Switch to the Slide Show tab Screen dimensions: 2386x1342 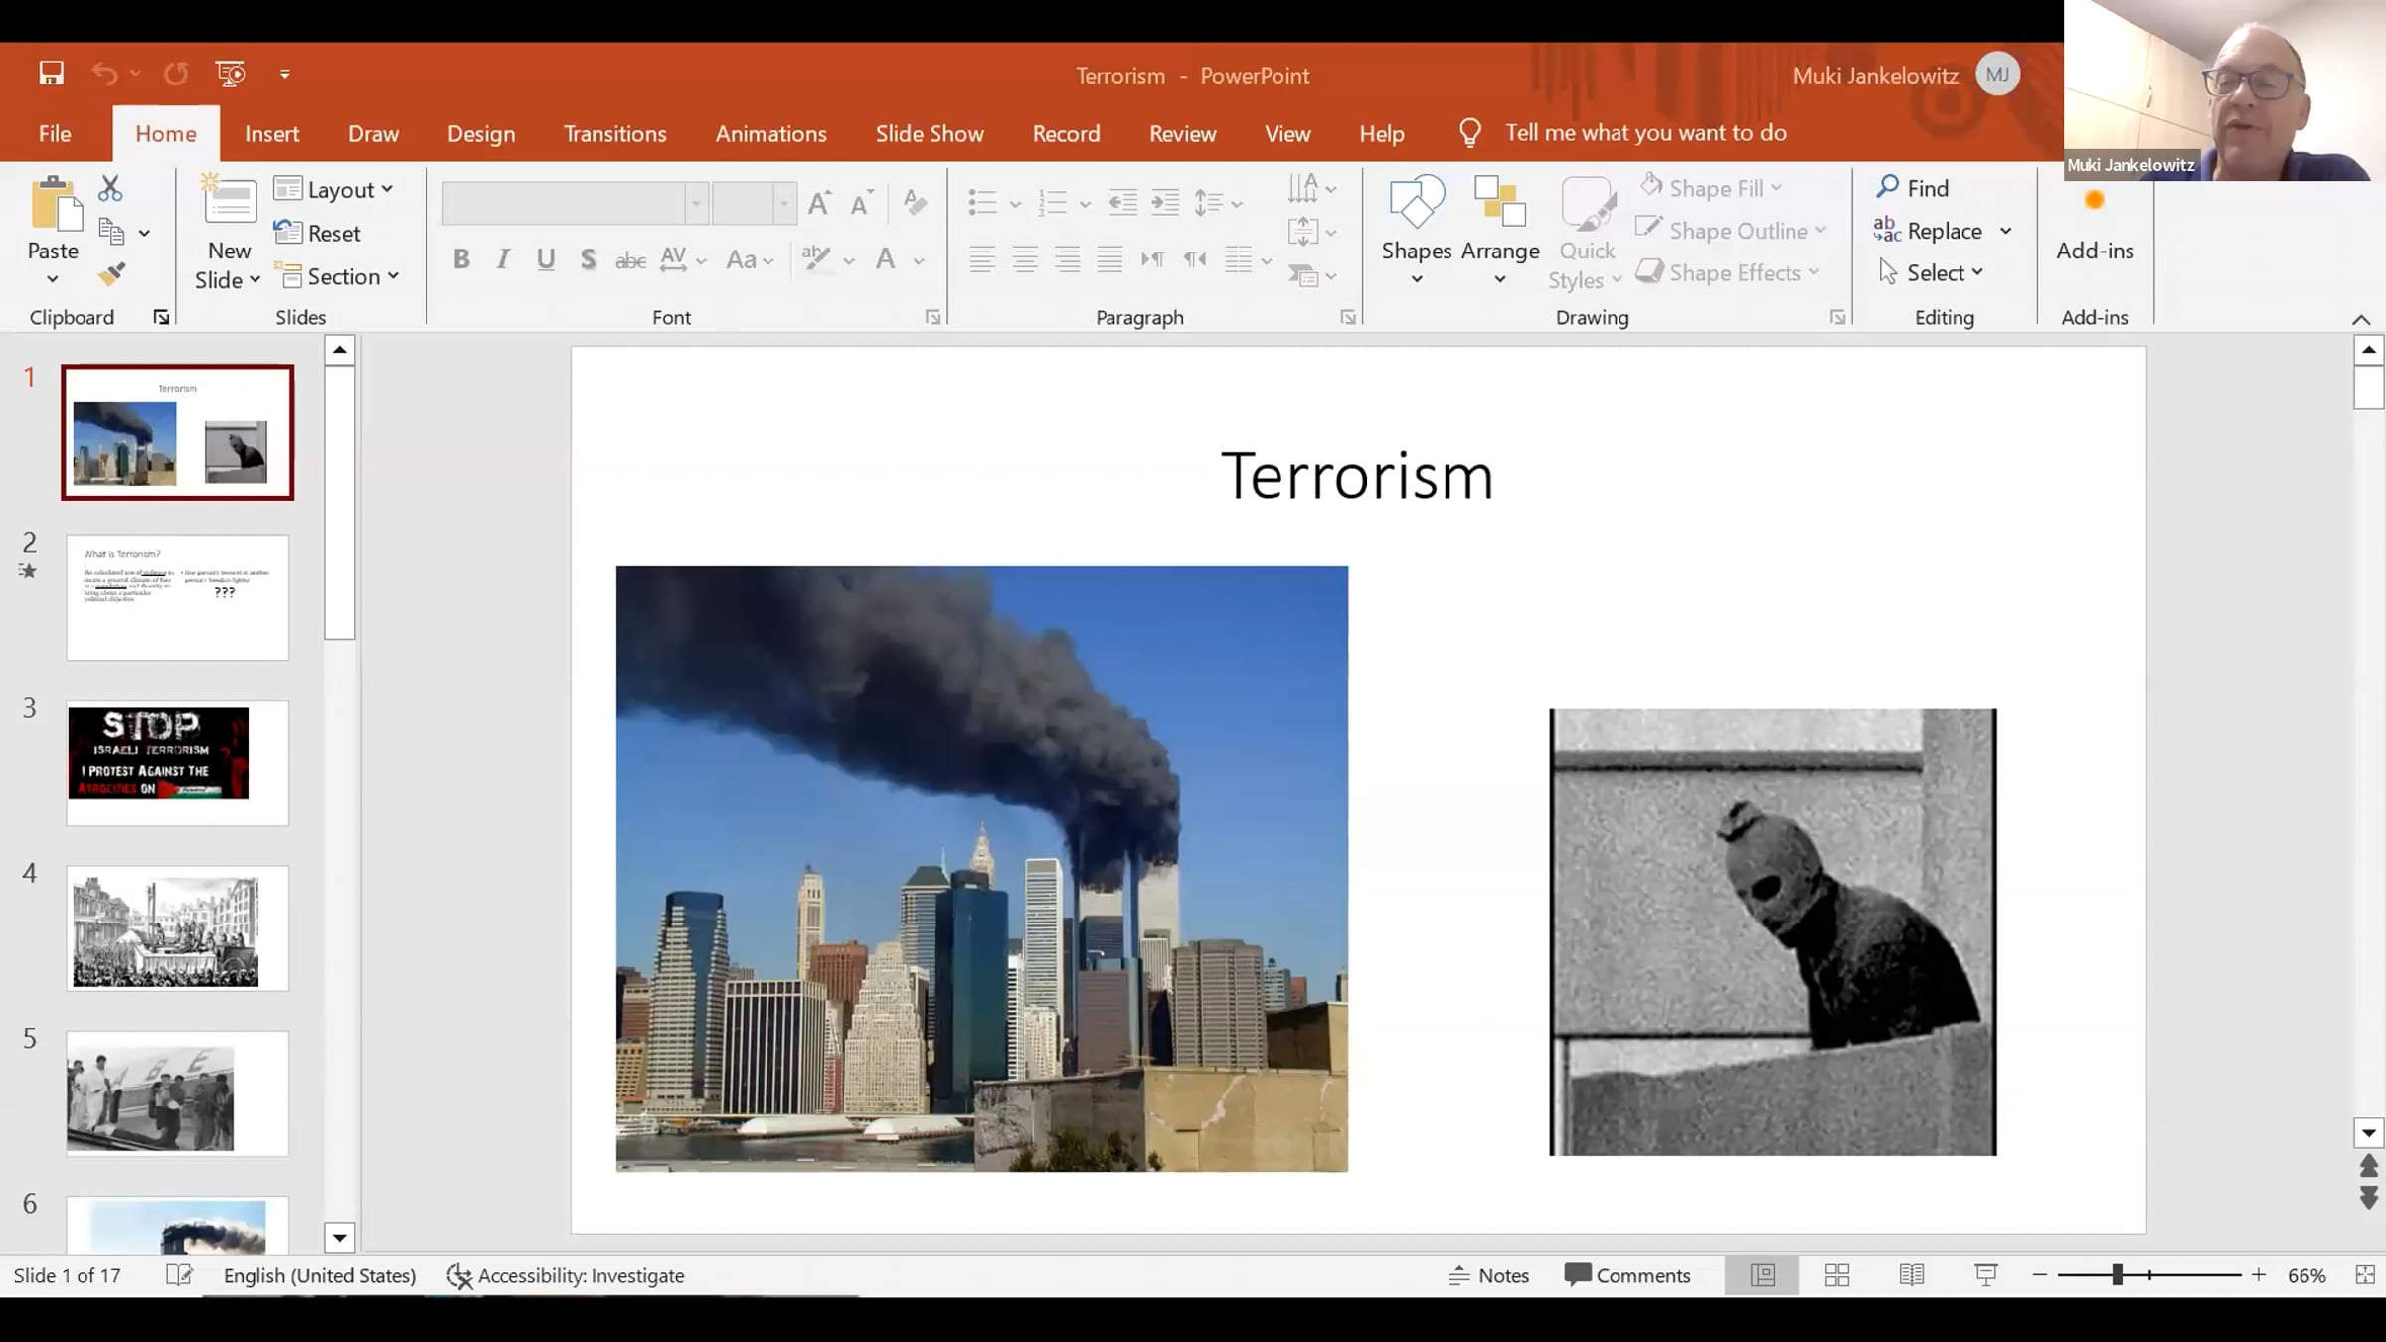pyautogui.click(x=929, y=133)
